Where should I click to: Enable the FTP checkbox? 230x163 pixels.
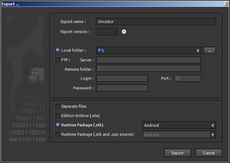58,60
